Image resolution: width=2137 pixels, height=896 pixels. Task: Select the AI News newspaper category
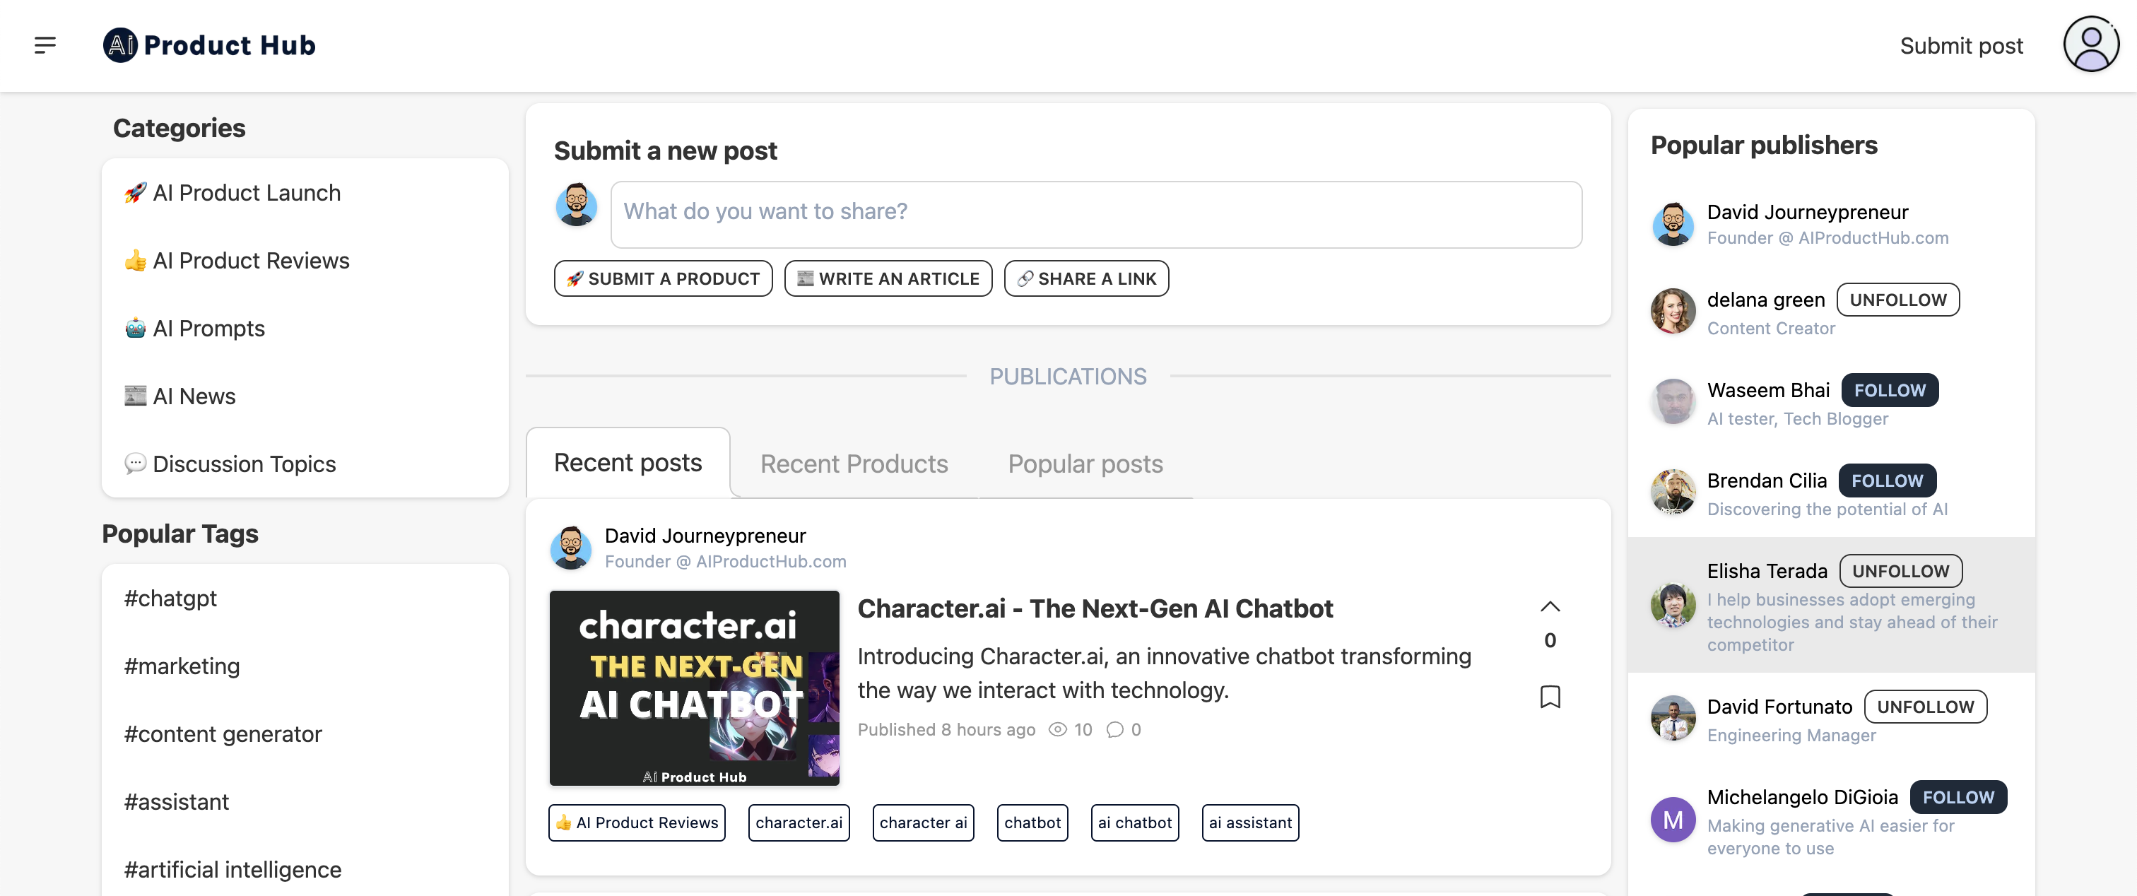coord(179,396)
